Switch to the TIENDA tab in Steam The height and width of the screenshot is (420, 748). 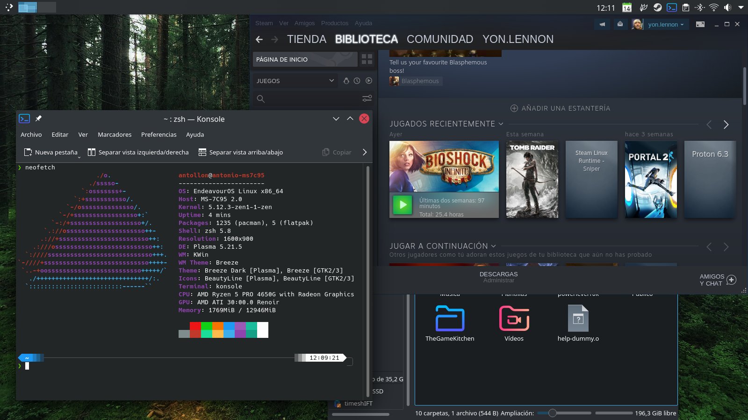pos(307,39)
